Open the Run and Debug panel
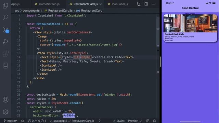Image resolution: width=219 pixels, height=123 pixels. [x=5, y=42]
